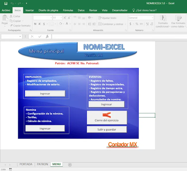Viewport: 187px width, 171px height.
Task: Open the Archivo menu
Action: [6, 10]
